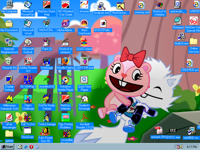
Task: Open Tonka Garage
Action: [47, 118]
